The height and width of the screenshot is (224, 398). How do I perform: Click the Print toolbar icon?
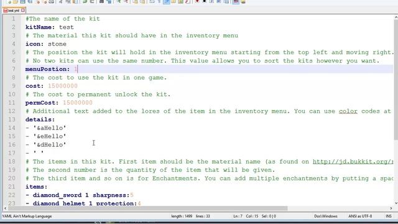pyautogui.click(x=52, y=2)
